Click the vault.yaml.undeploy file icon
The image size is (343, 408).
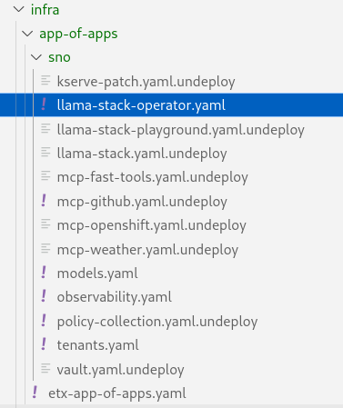(x=45, y=368)
